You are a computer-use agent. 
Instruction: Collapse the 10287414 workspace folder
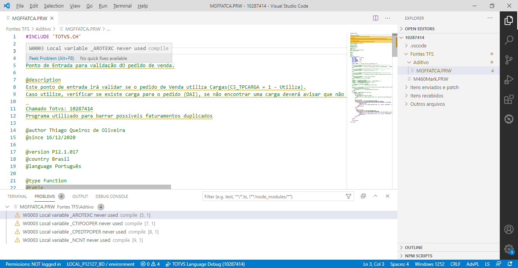pyautogui.click(x=449, y=38)
